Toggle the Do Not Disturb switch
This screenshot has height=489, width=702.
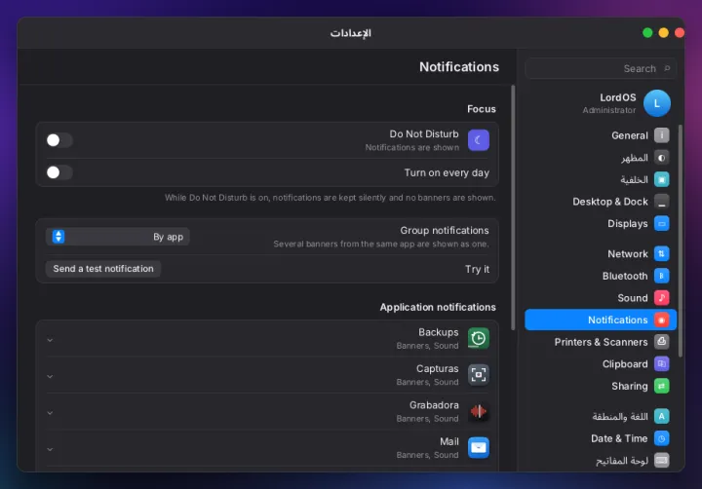59,140
